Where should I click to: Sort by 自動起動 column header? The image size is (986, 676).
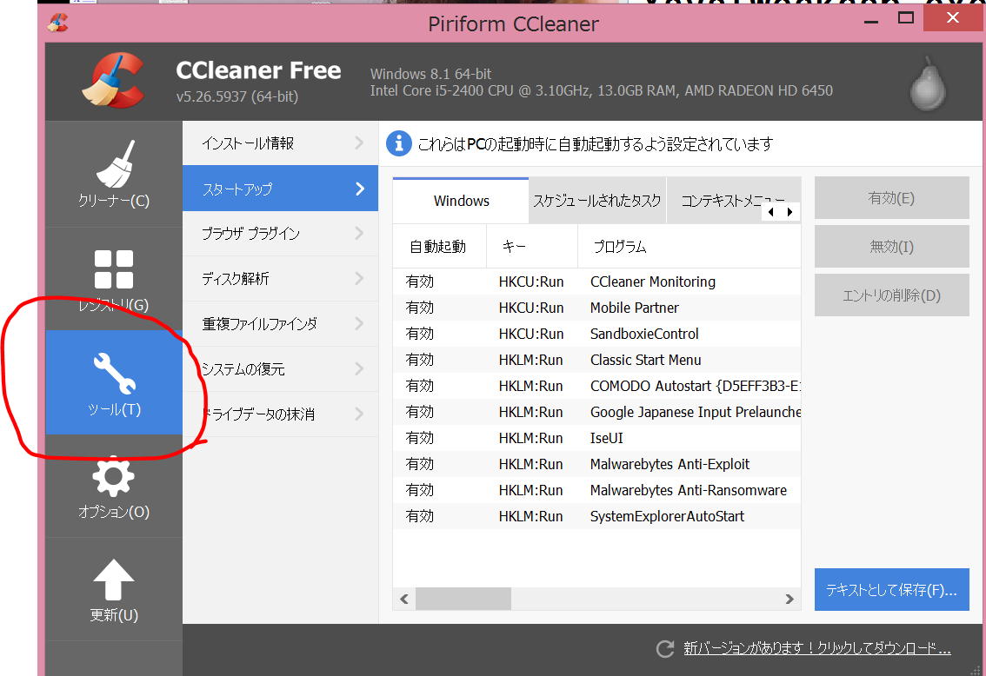440,246
